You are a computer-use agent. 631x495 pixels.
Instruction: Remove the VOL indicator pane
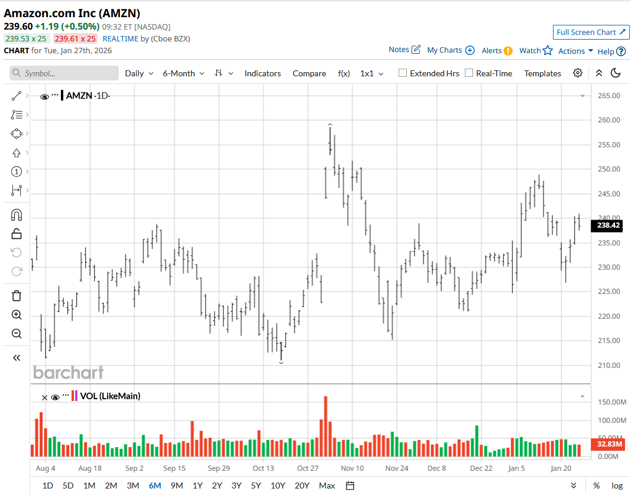[x=45, y=397]
